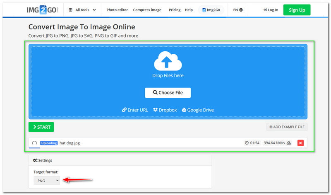The width and height of the screenshot is (331, 195).
Task: Click the clock icon beside 01:54
Action: coord(247,143)
